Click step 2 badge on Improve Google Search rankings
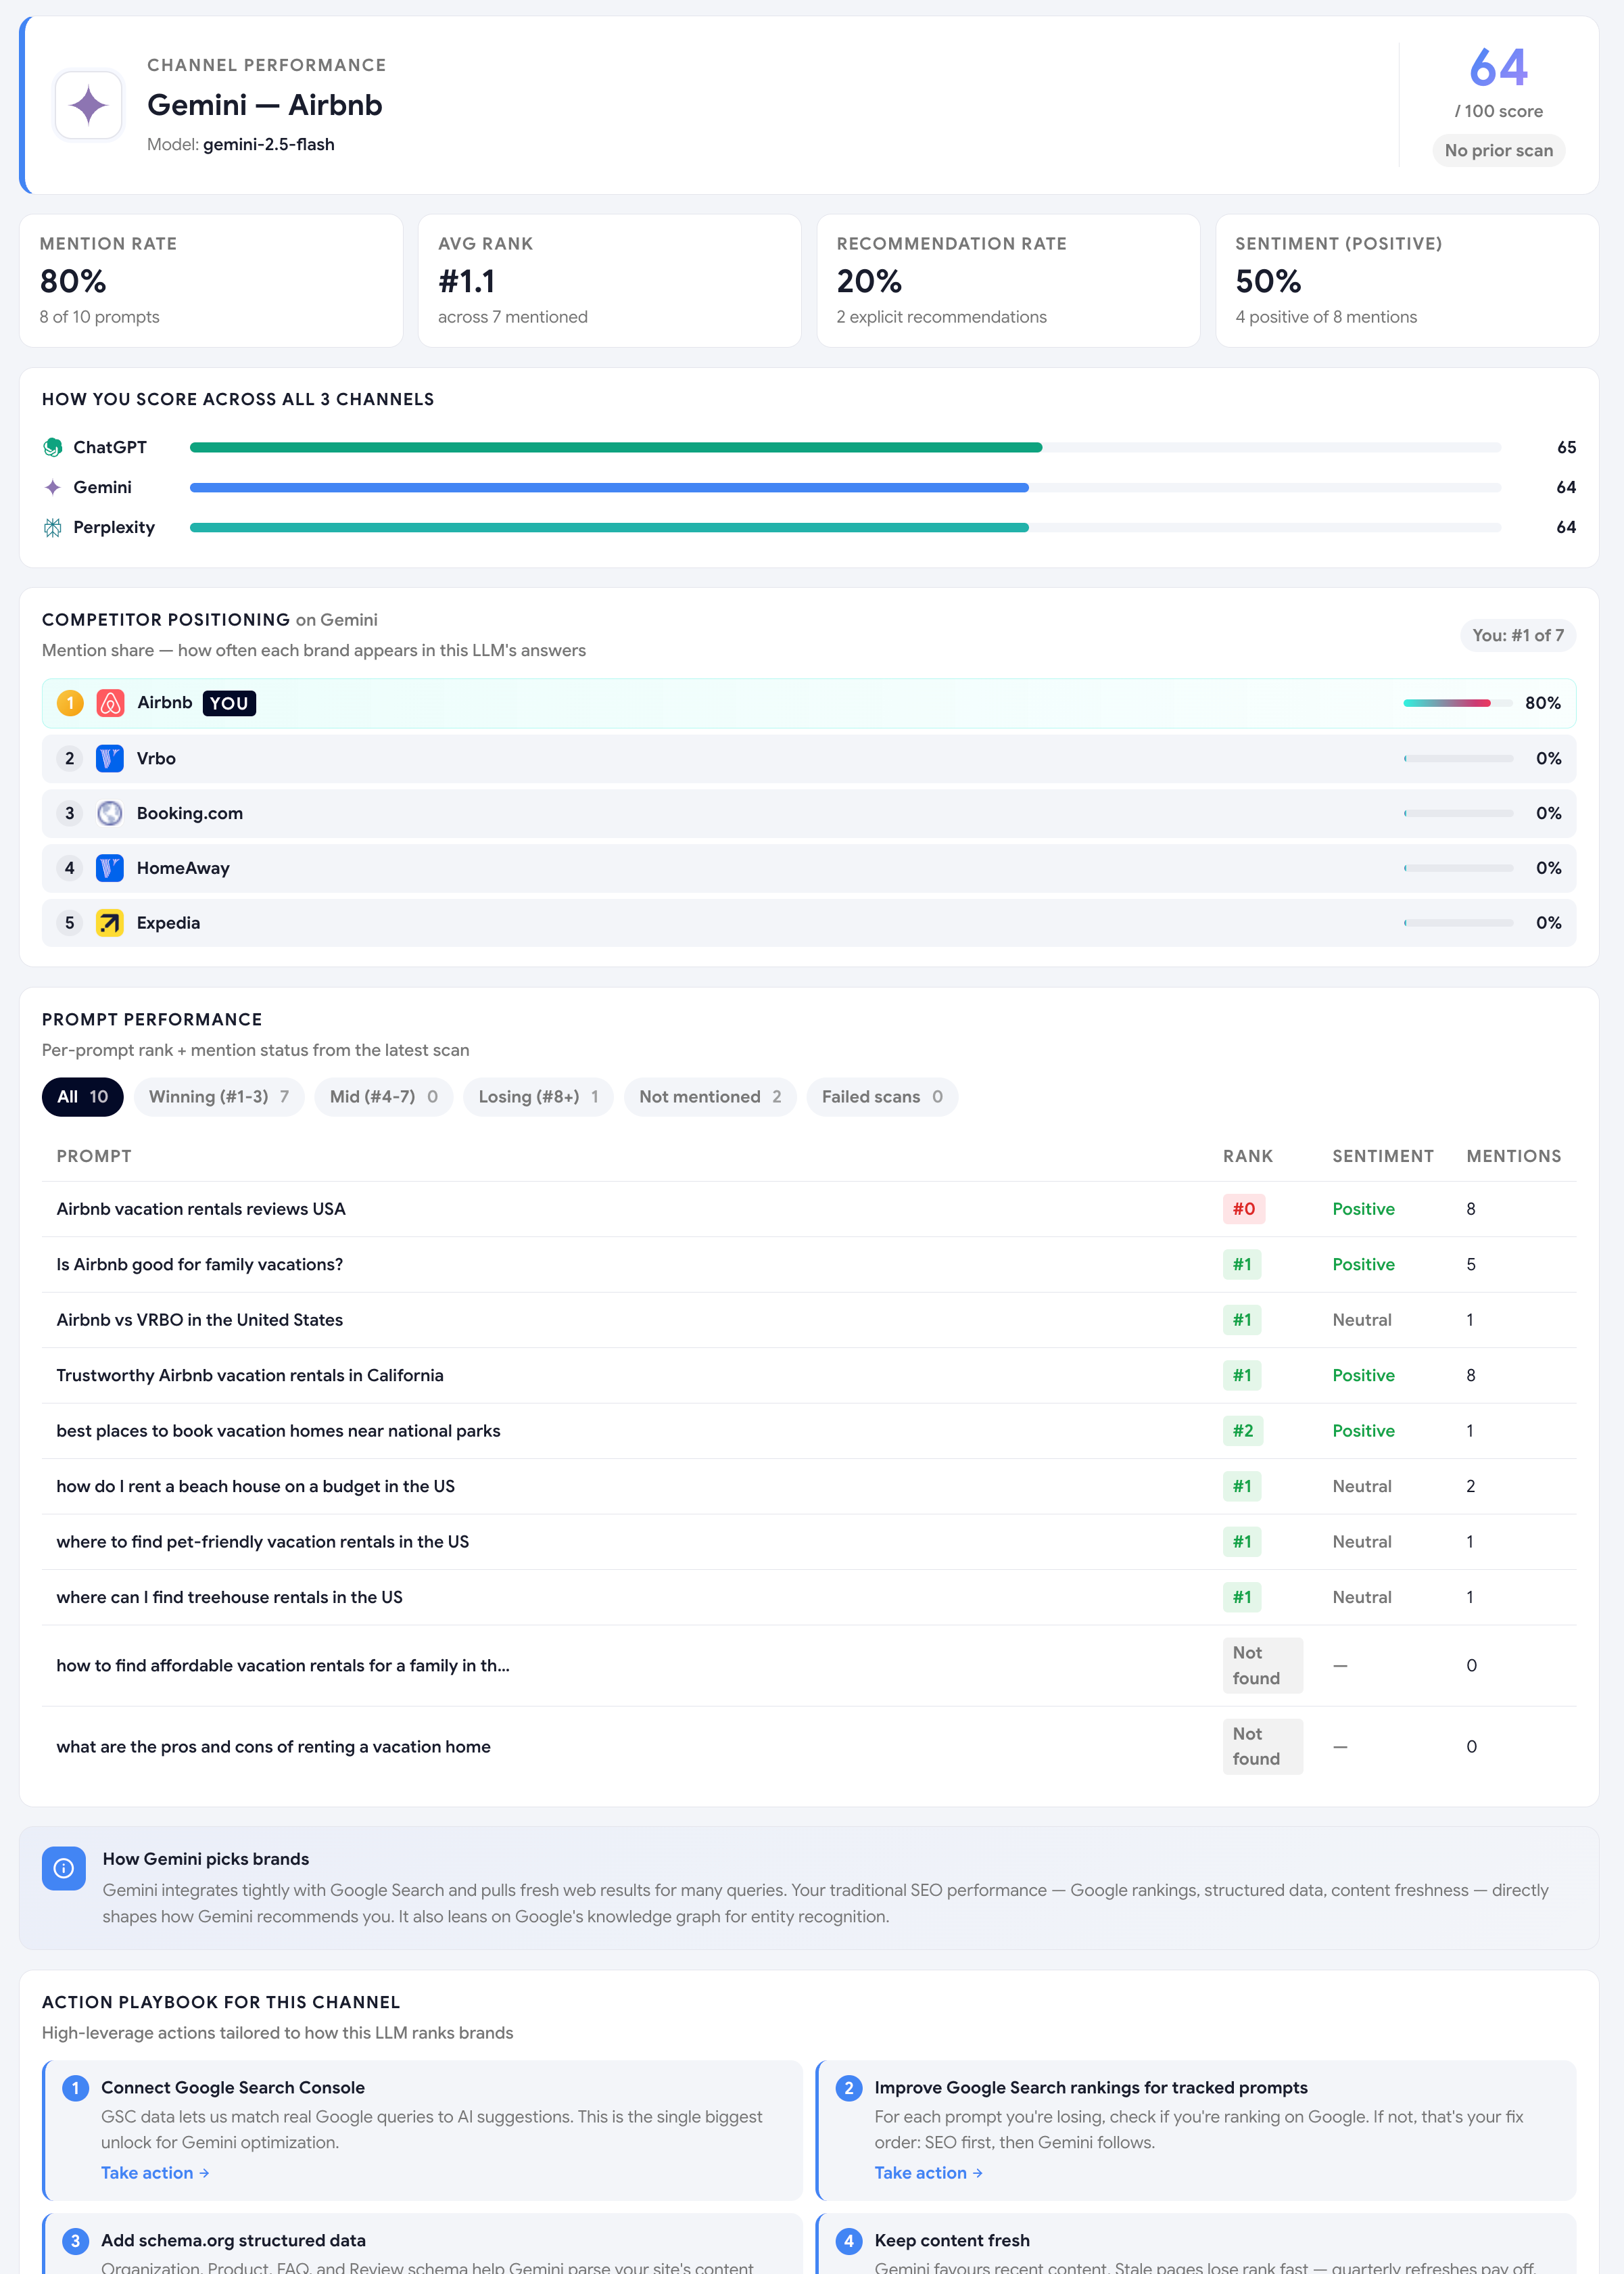The image size is (1624, 2274). pos(849,2088)
